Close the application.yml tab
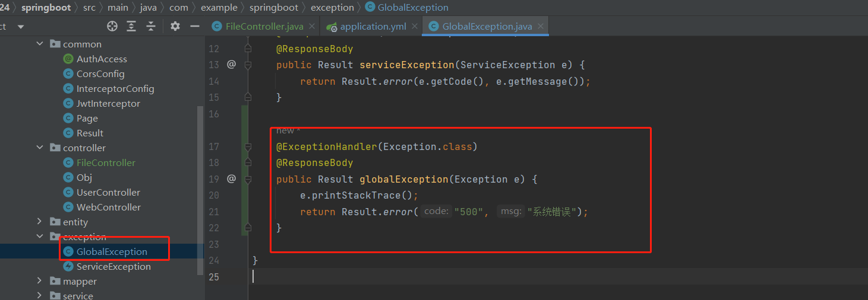 tap(414, 27)
